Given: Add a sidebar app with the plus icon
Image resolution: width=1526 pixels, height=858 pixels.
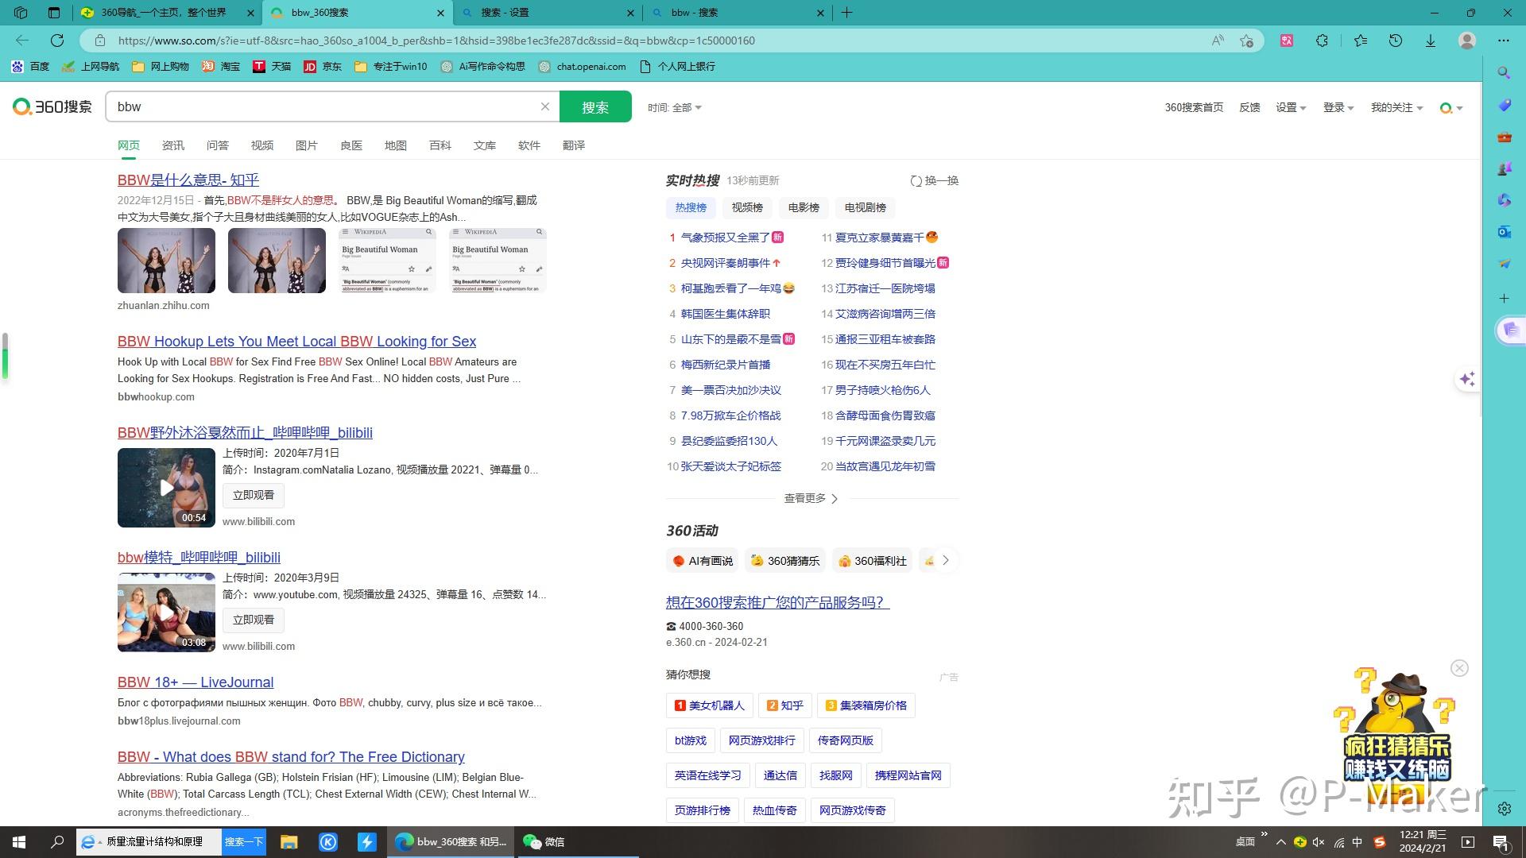Looking at the screenshot, I should click(x=1504, y=299).
